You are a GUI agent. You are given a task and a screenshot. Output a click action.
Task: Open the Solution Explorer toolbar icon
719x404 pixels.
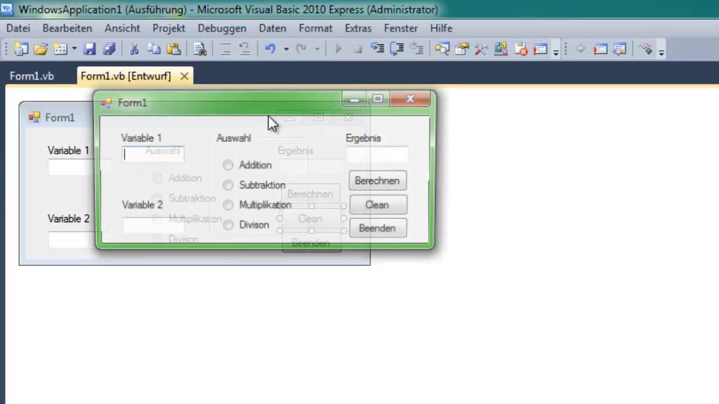click(x=442, y=49)
